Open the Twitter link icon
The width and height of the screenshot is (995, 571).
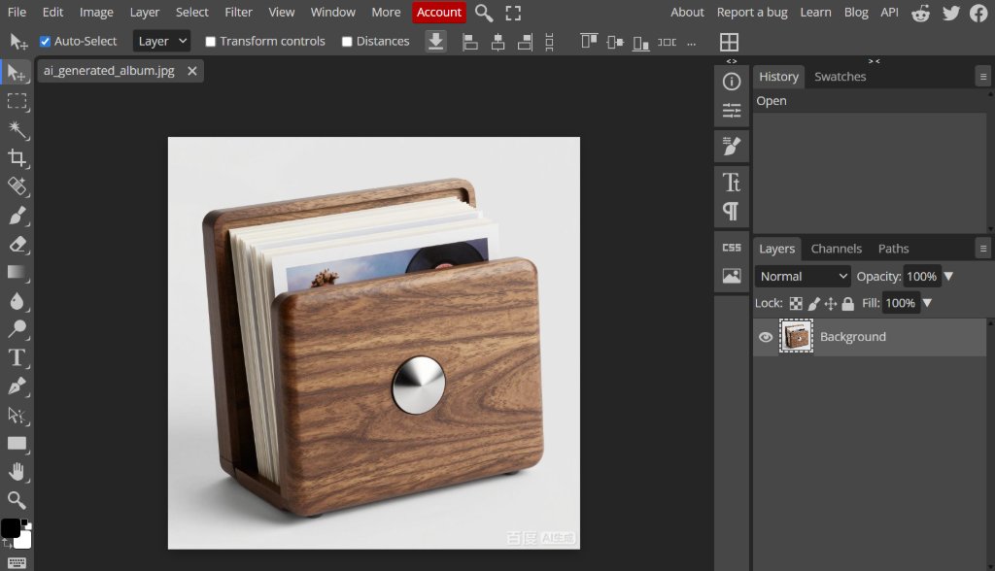point(950,13)
